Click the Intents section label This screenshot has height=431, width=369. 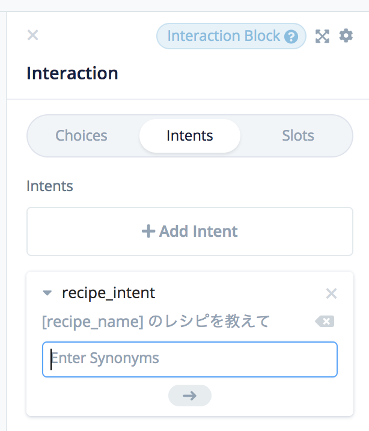click(50, 186)
